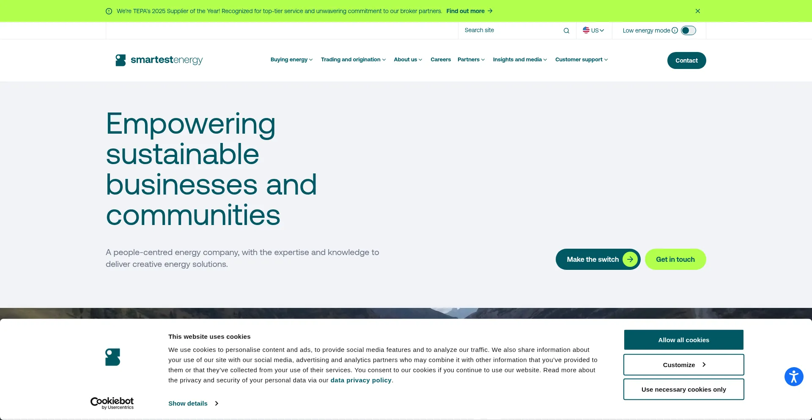Expand the Buying energy menu
Viewport: 812px width, 420px height.
(x=291, y=60)
